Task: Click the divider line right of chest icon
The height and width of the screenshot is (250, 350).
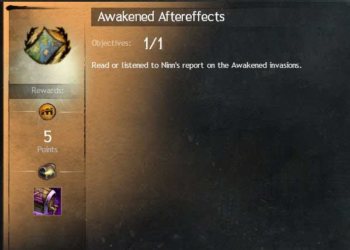Action: pos(71,172)
